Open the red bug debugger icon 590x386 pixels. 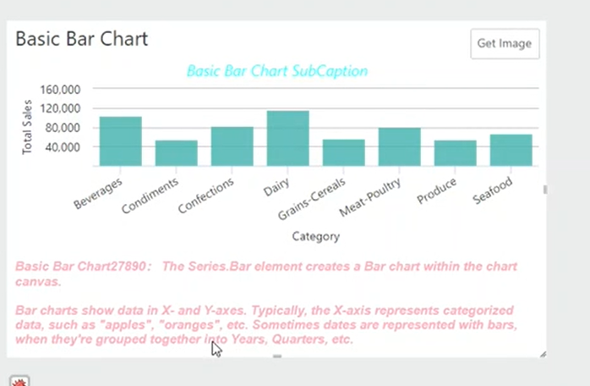pyautogui.click(x=19, y=381)
